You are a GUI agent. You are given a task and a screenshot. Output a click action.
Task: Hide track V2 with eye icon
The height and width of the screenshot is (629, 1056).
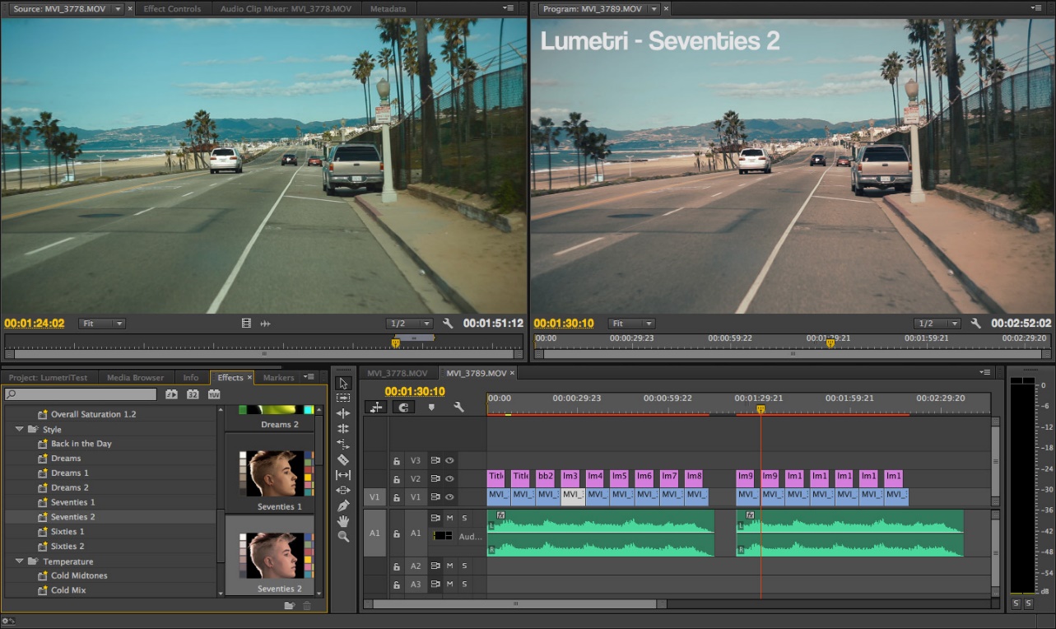[x=449, y=478]
